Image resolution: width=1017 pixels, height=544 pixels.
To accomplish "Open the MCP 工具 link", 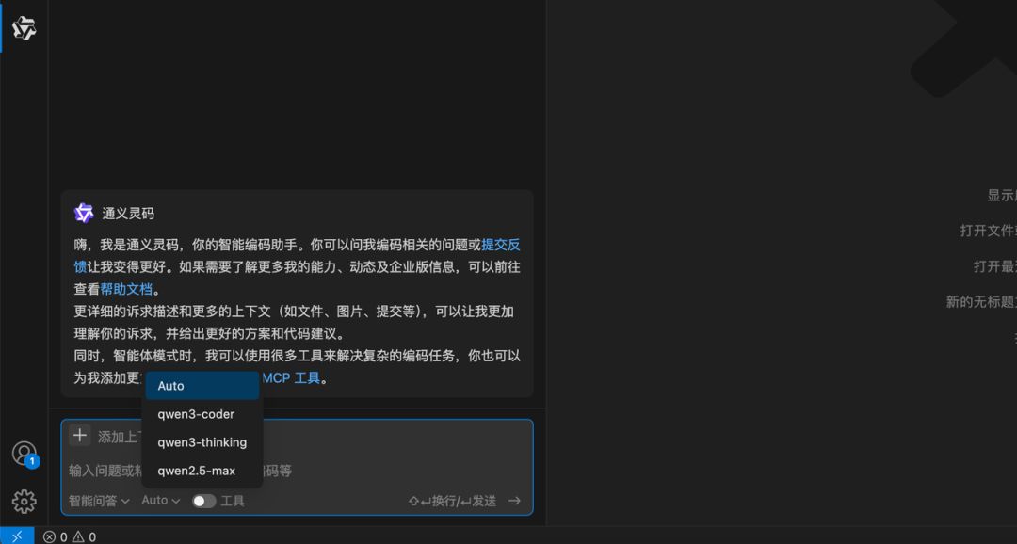I will coord(291,378).
